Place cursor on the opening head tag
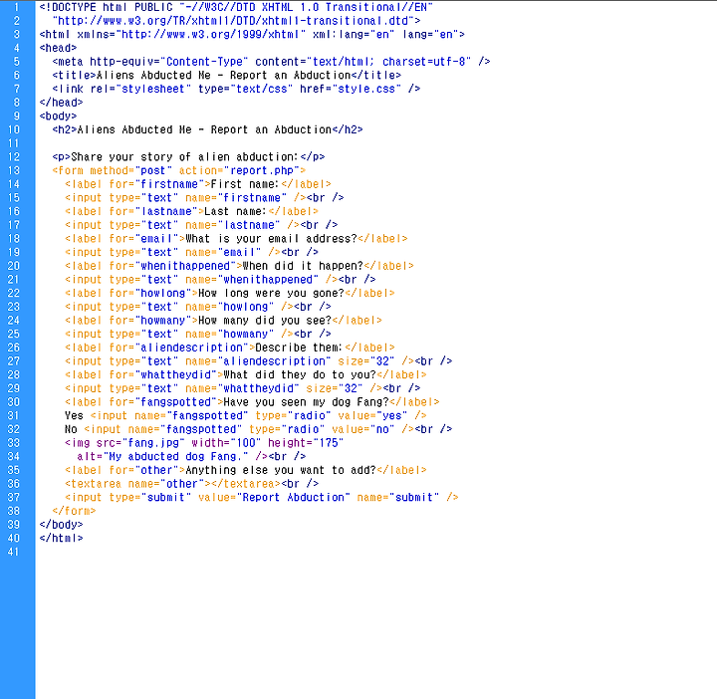 coord(58,48)
